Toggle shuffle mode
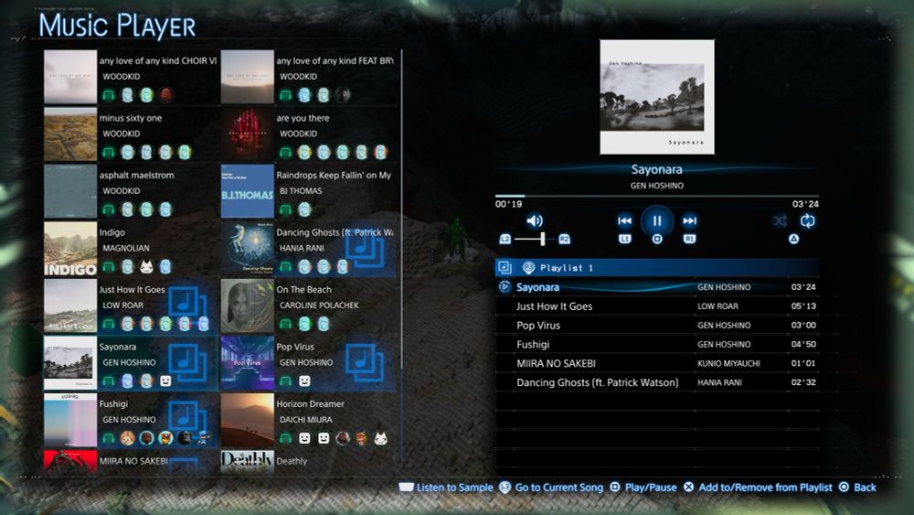The image size is (914, 515). 780,220
